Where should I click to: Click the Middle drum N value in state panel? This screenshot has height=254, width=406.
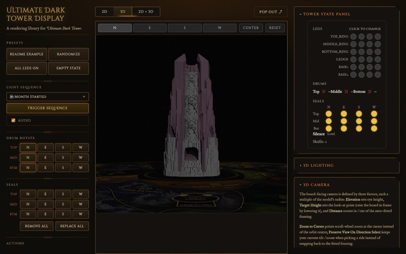click(346, 91)
